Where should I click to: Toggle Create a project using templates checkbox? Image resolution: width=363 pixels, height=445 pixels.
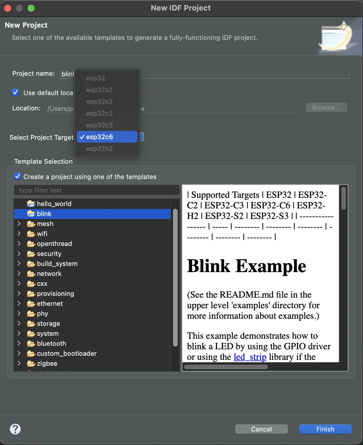coord(18,176)
